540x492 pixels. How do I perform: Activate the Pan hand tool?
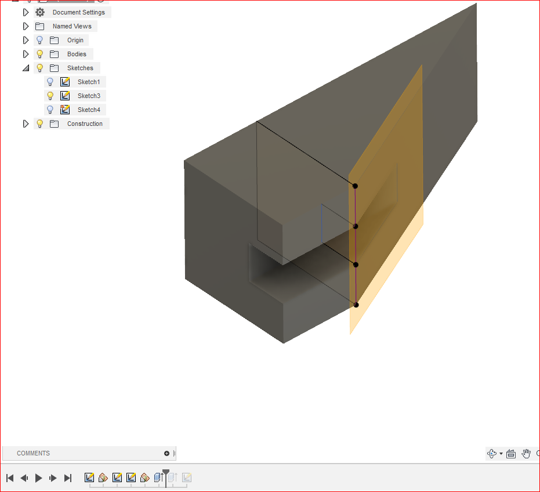526,454
